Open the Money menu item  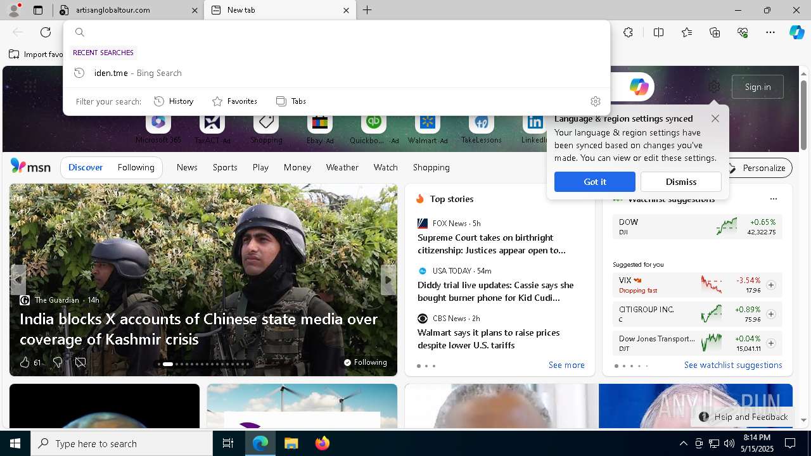(297, 167)
